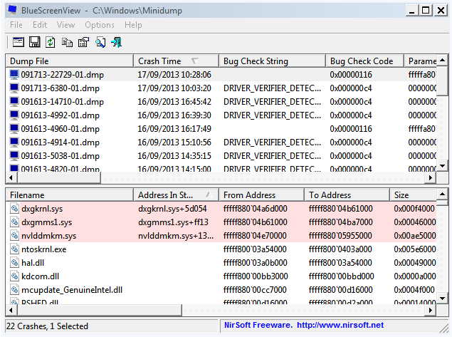Click the driver list scroll-down arrow

(x=443, y=298)
